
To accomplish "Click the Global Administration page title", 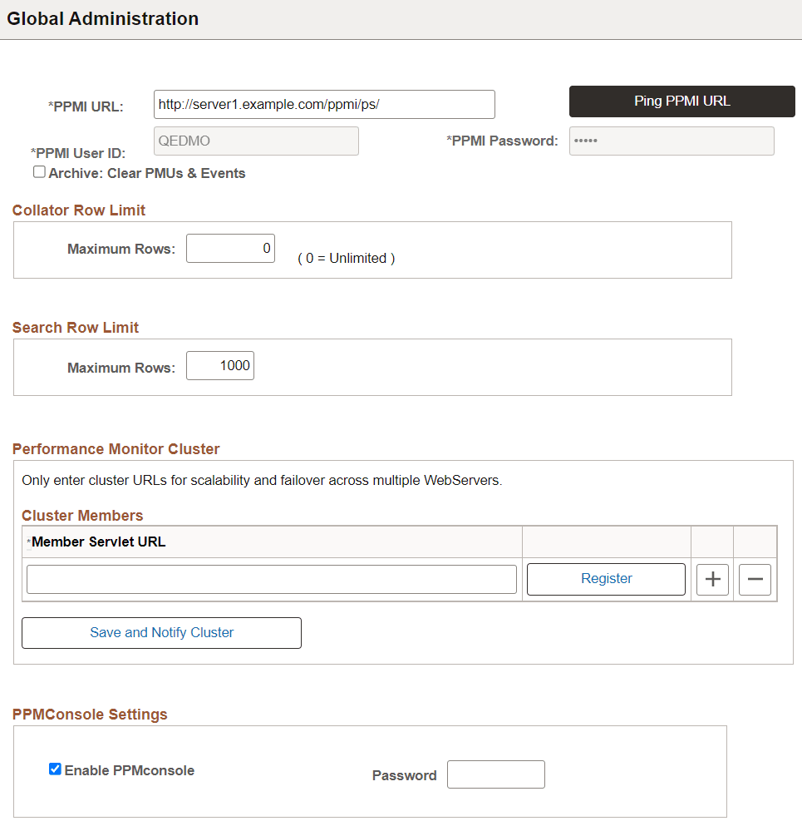I will [102, 18].
